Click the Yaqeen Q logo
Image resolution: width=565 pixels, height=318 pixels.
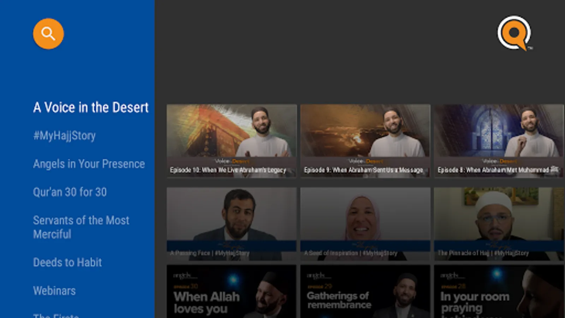point(515,33)
